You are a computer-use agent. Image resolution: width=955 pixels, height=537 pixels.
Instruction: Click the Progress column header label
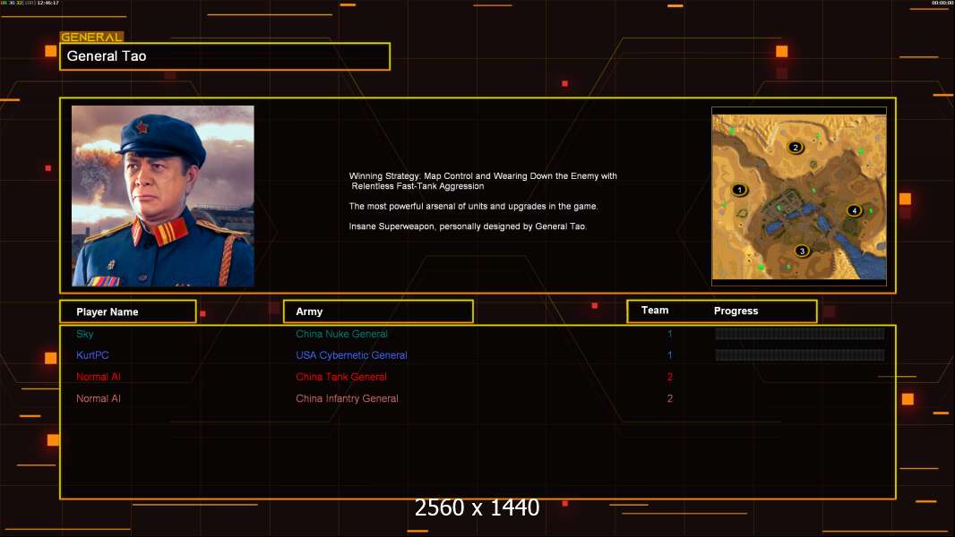pos(736,311)
